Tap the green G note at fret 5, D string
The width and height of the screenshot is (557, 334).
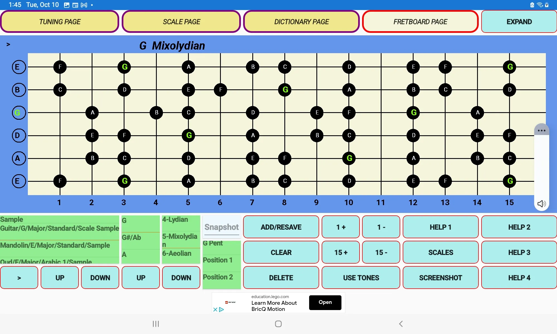point(189,135)
